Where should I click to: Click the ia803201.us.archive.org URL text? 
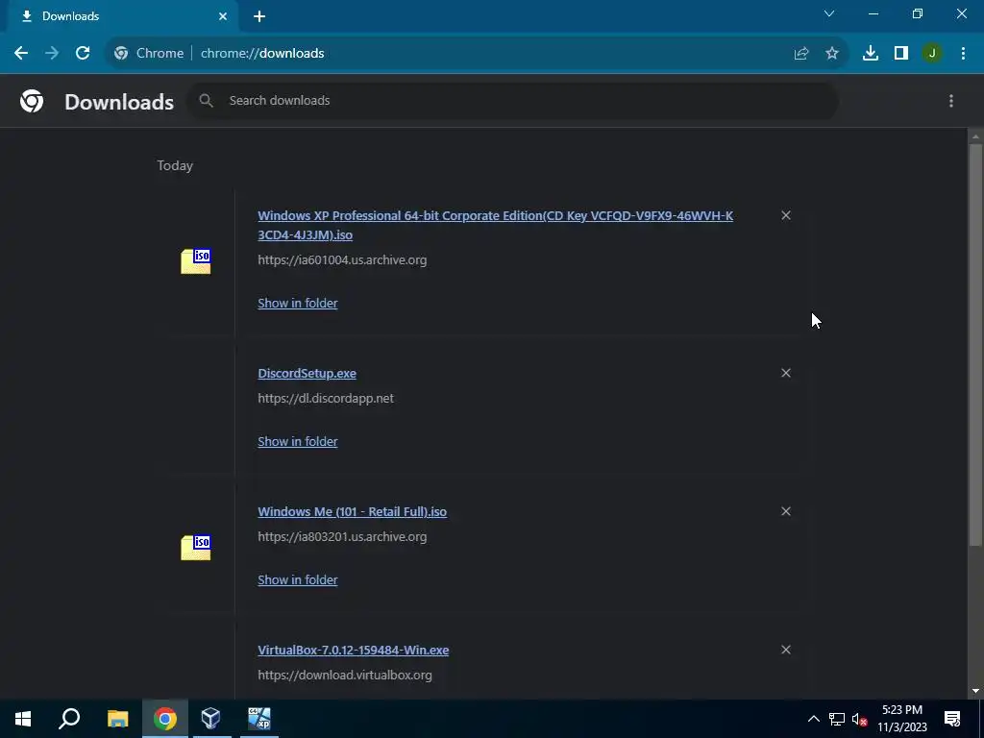tap(342, 536)
